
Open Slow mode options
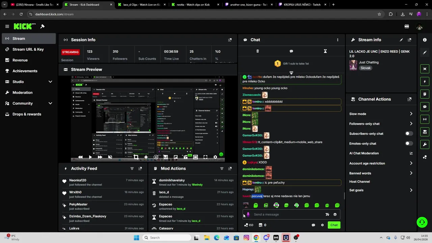(x=381, y=114)
